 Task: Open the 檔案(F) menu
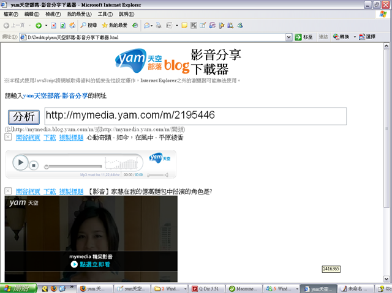[11, 14]
